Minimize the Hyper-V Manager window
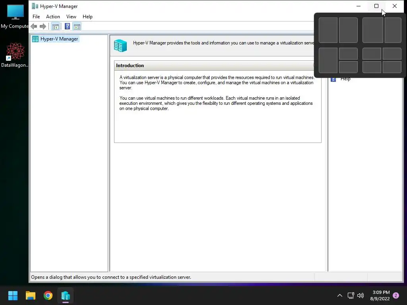The width and height of the screenshot is (407, 305). click(359, 6)
